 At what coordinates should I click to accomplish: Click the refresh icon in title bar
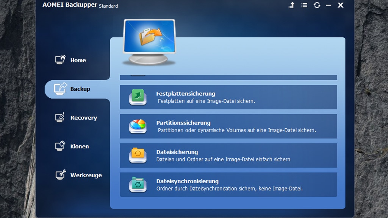click(317, 5)
